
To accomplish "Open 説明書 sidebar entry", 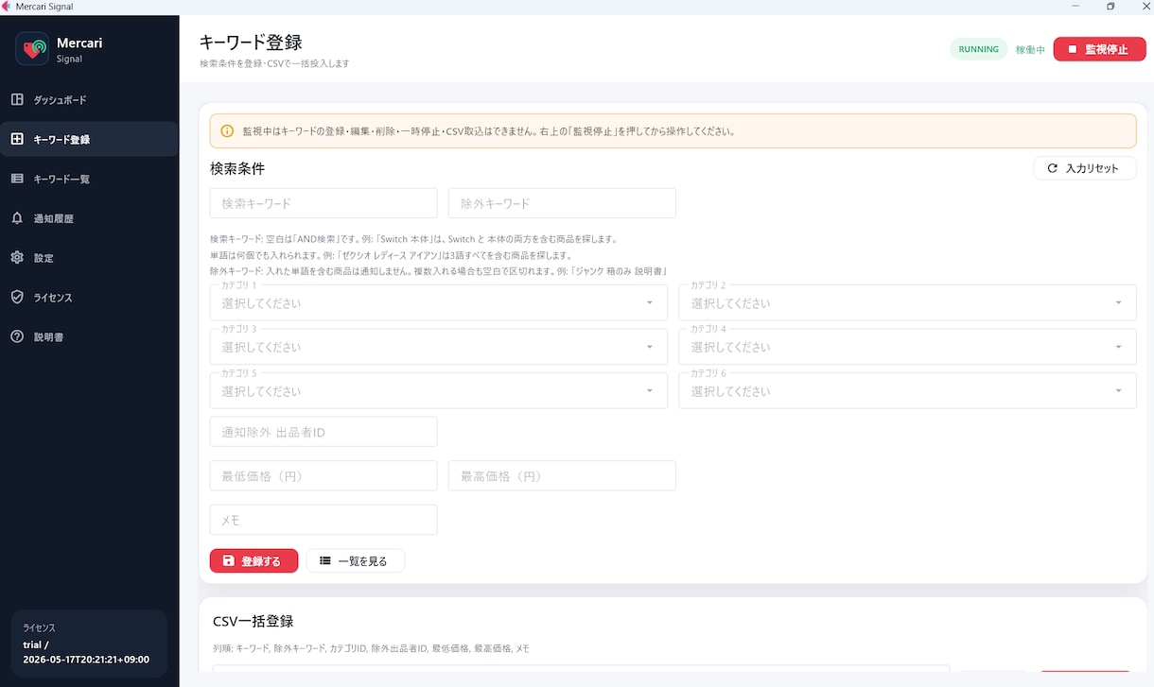I will 89,336.
